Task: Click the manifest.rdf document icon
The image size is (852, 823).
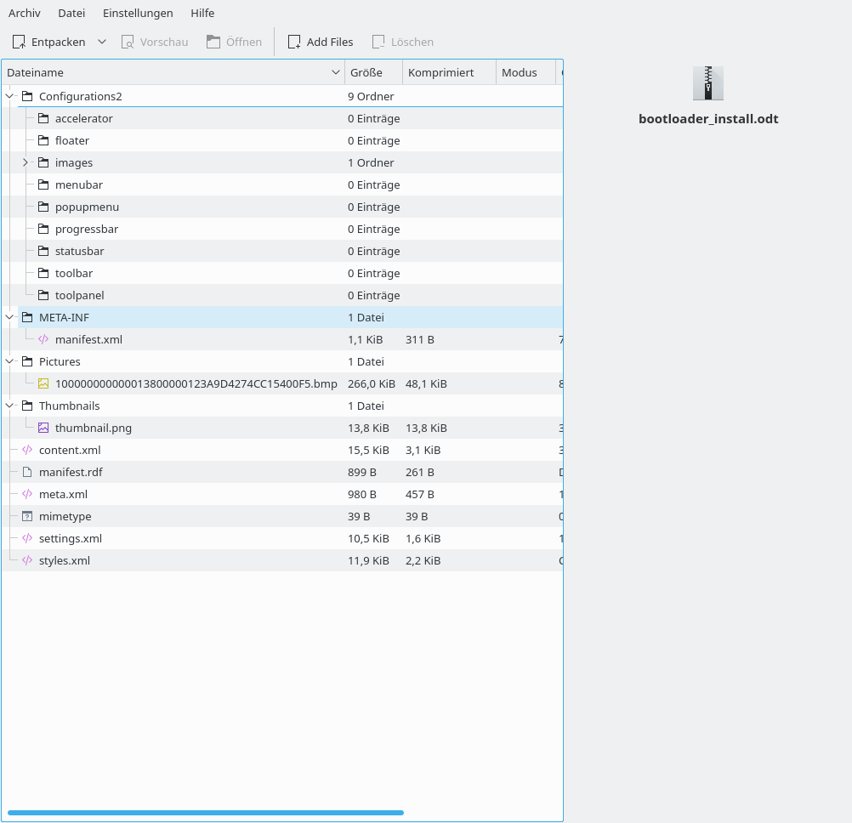Action: click(27, 472)
